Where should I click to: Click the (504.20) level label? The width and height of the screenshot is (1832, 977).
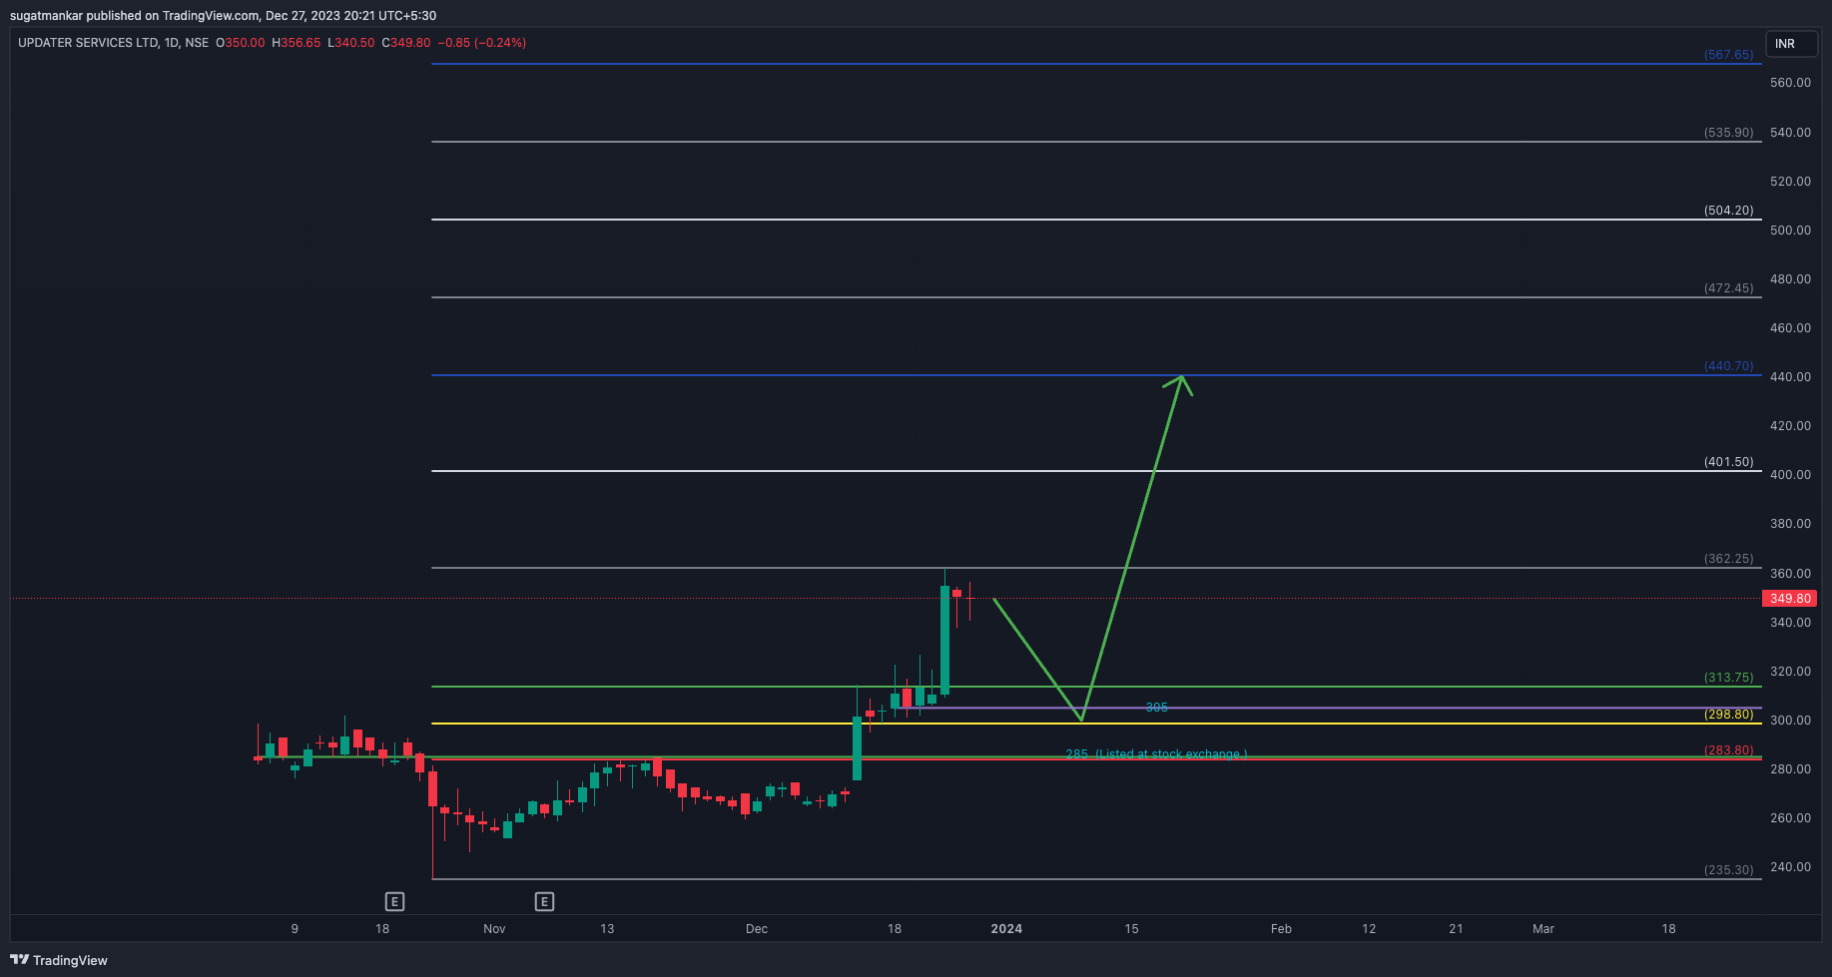[1728, 211]
